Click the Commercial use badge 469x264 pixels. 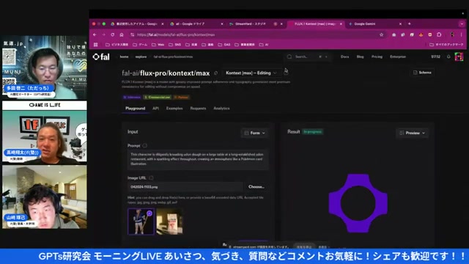point(158,98)
